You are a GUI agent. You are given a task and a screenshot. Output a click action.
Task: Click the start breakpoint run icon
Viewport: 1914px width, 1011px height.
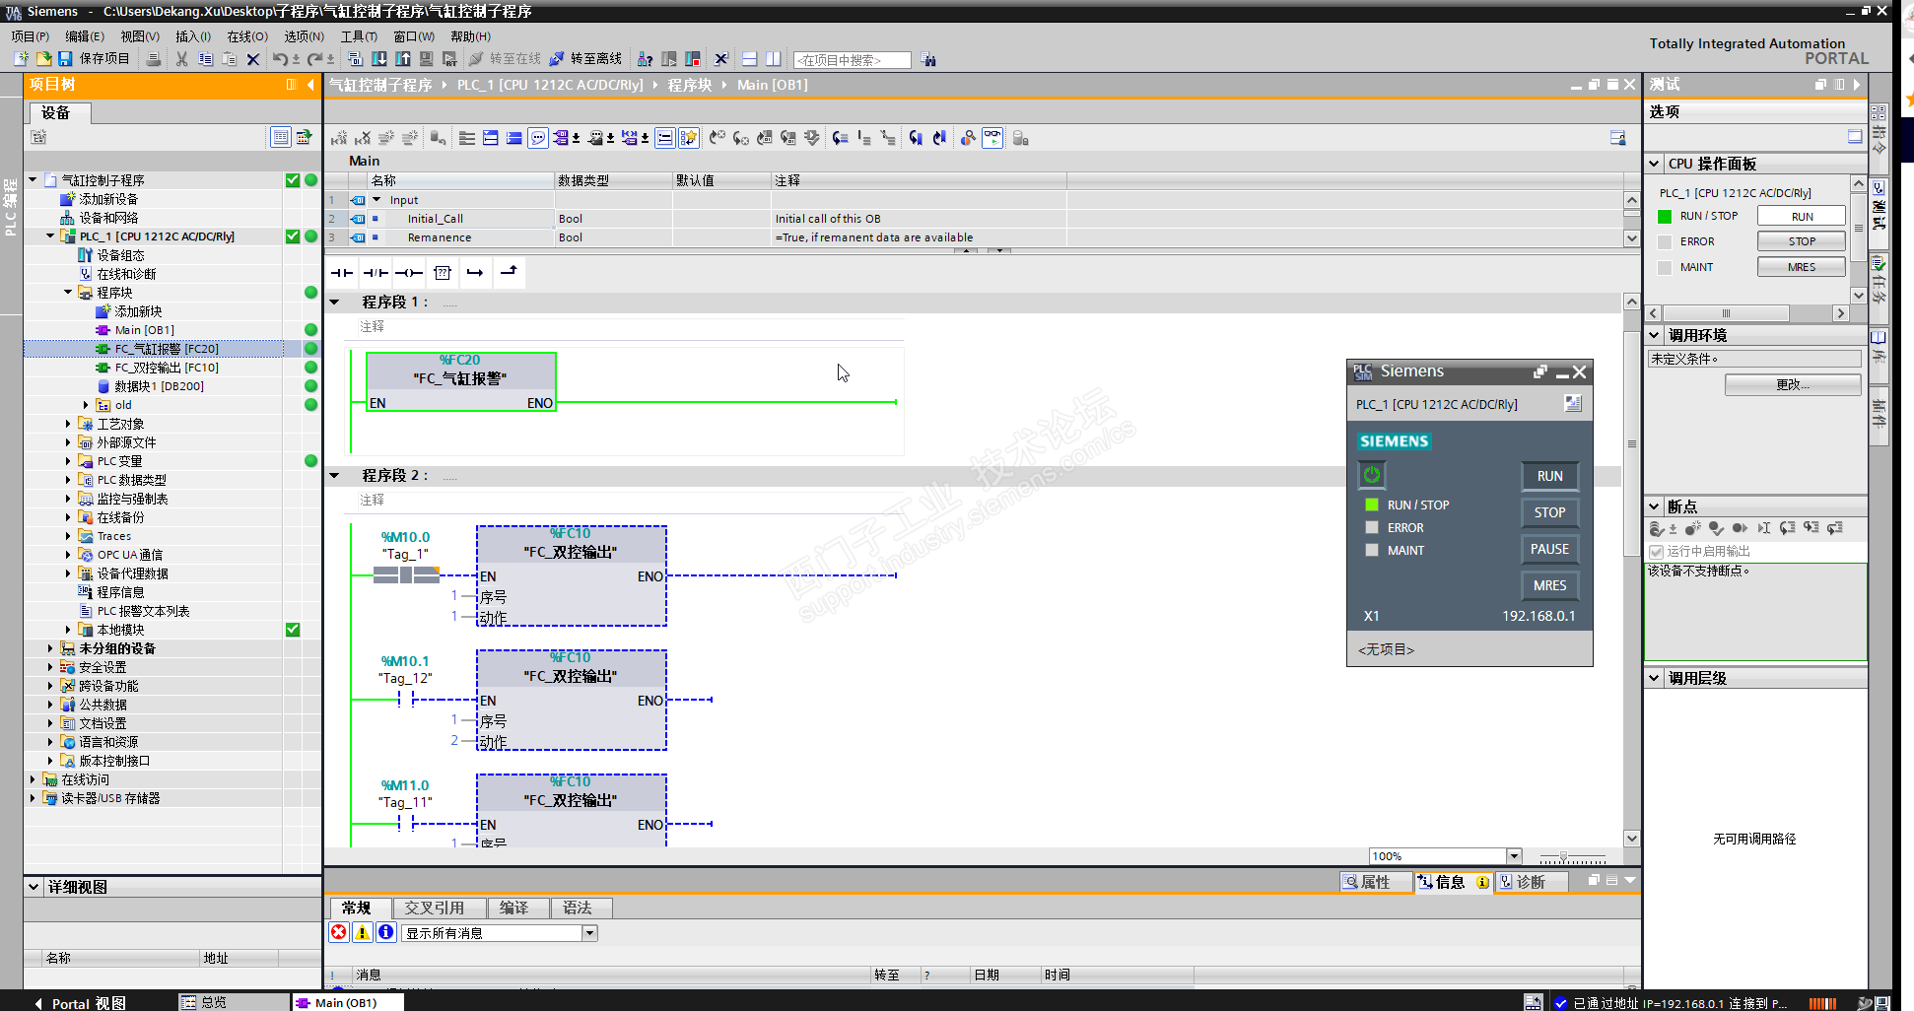1740,528
